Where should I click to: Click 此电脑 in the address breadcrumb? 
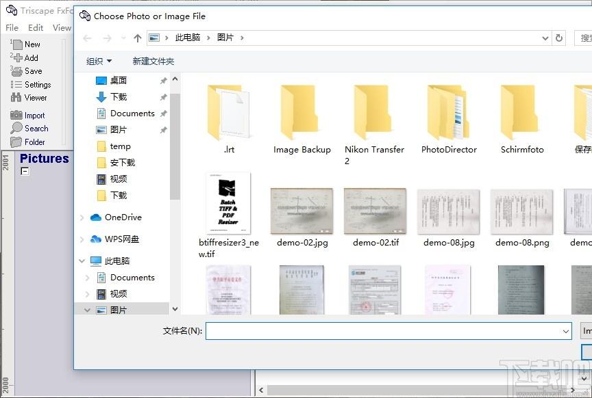(188, 38)
